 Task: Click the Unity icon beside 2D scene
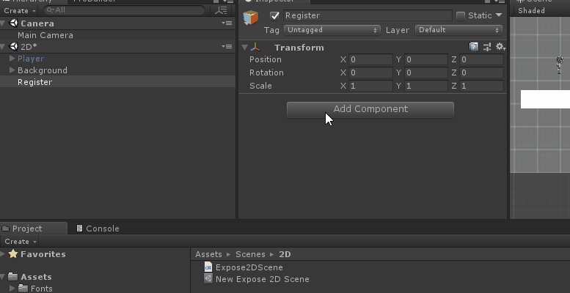click(x=13, y=46)
